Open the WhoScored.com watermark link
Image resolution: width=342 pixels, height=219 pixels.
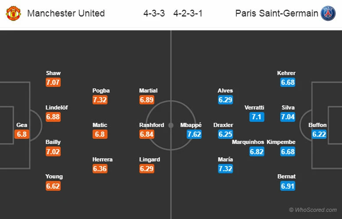[x=313, y=210]
